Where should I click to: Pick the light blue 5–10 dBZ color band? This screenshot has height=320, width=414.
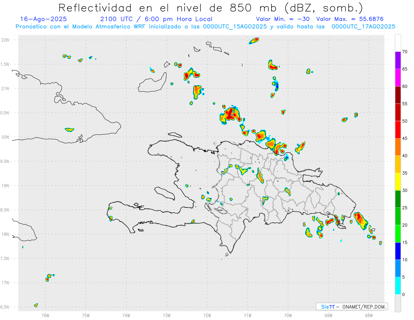pyautogui.click(x=398, y=269)
